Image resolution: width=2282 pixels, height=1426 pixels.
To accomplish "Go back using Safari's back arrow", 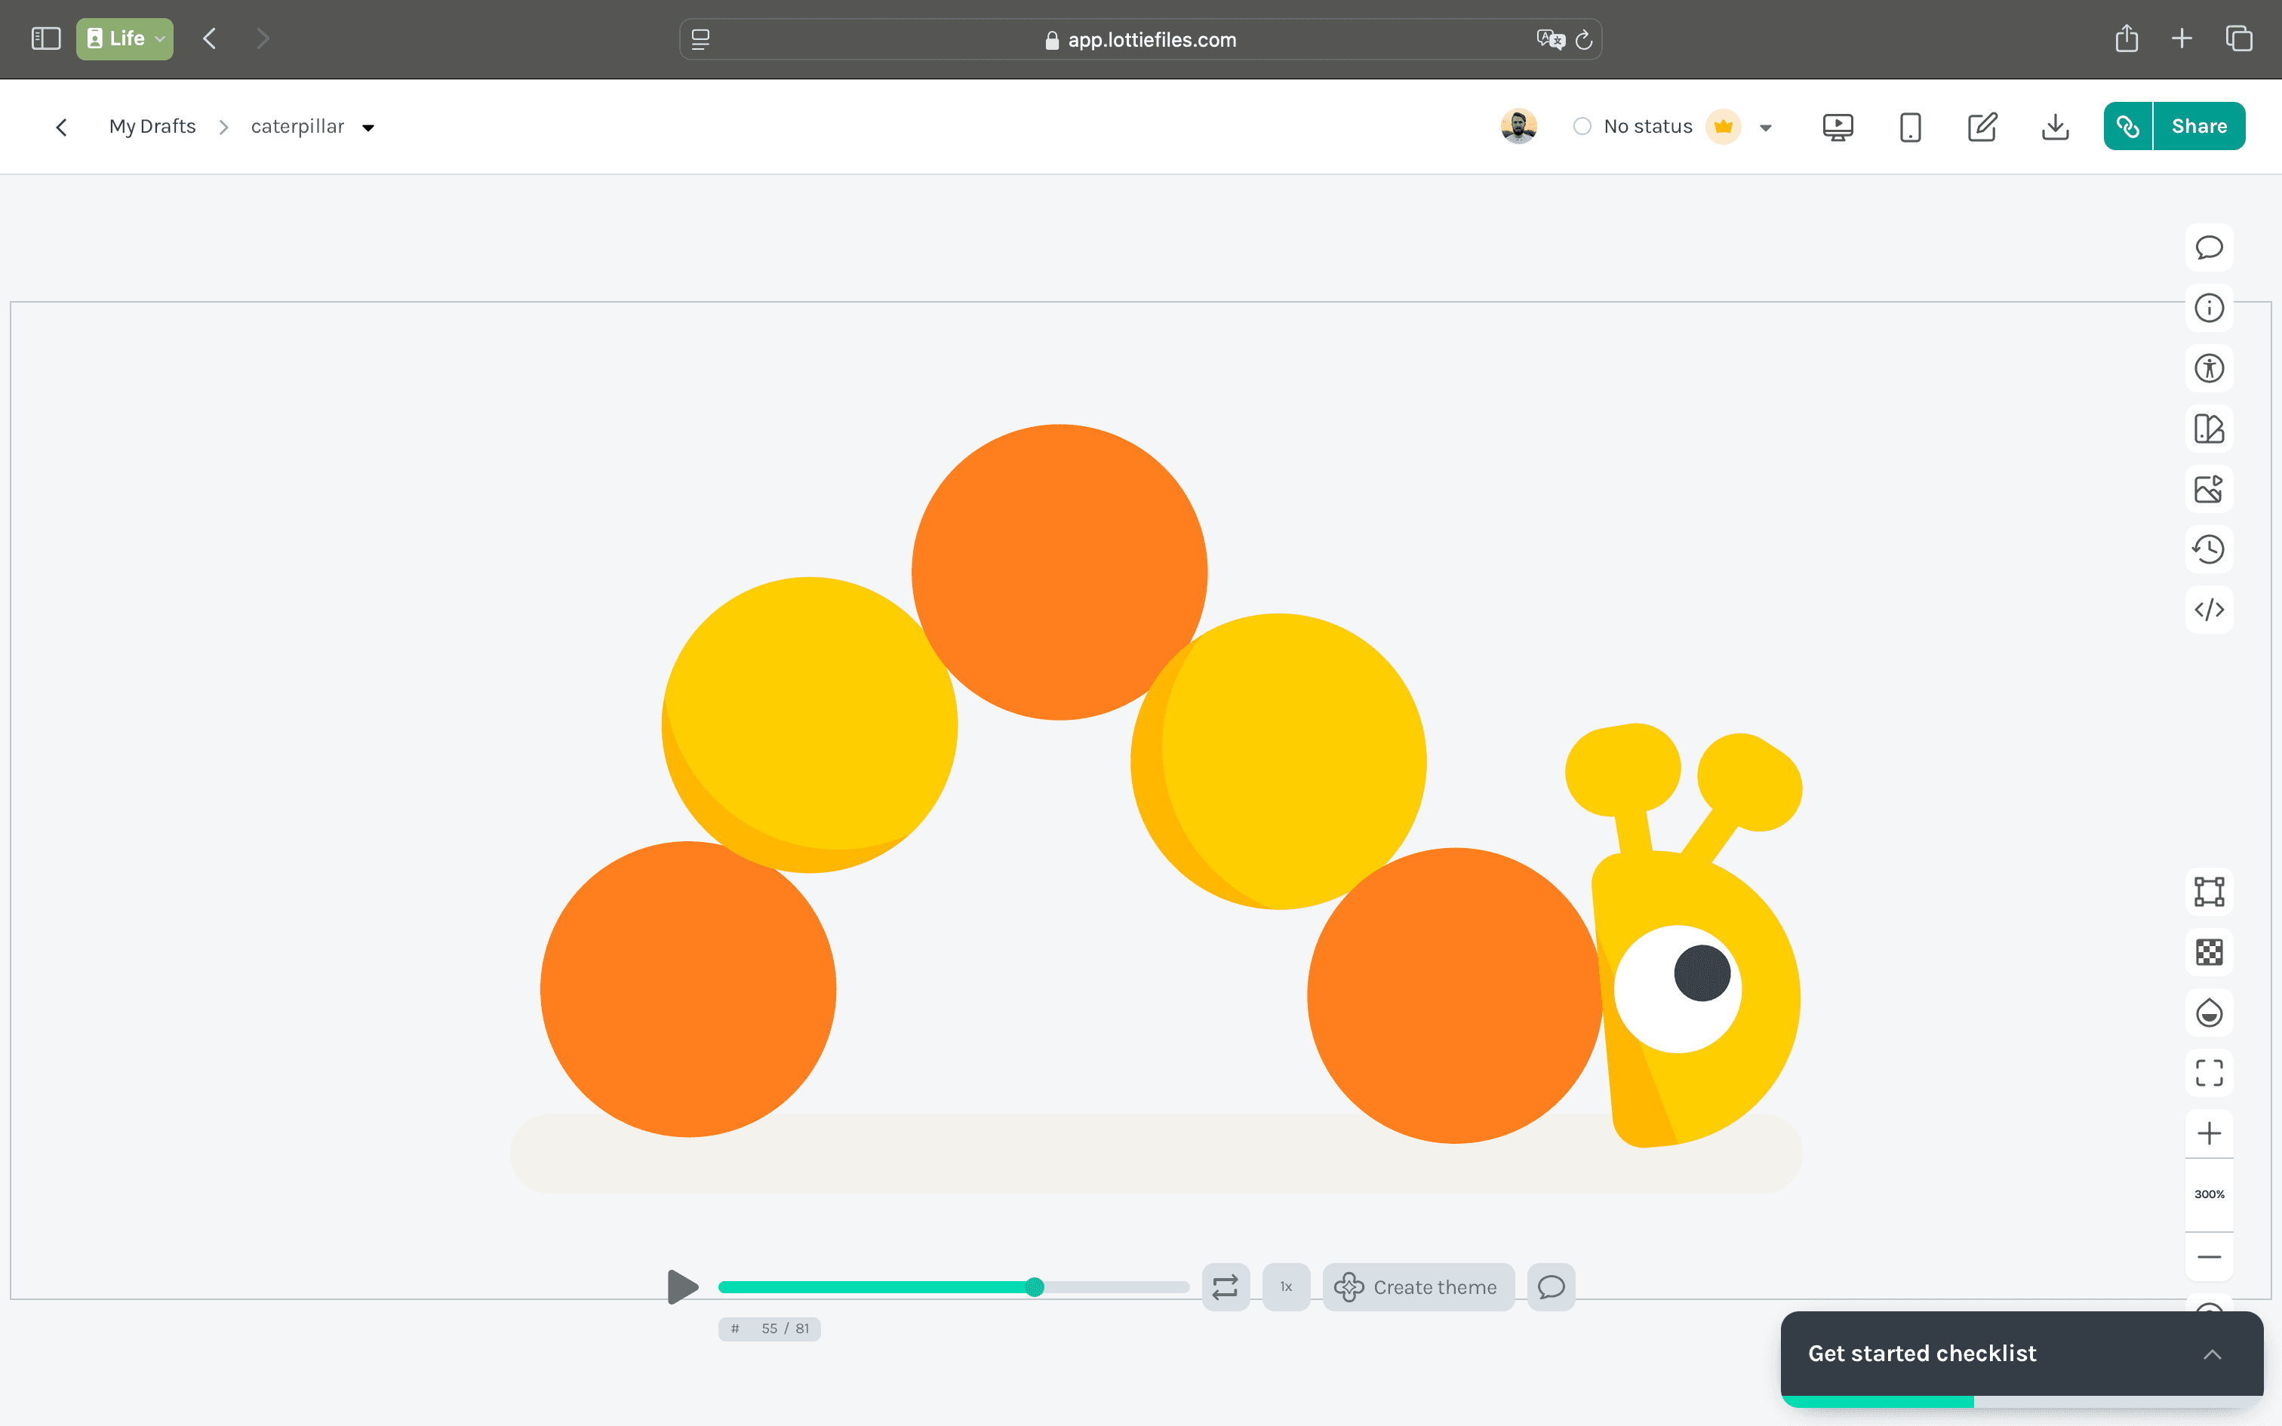I will point(209,38).
